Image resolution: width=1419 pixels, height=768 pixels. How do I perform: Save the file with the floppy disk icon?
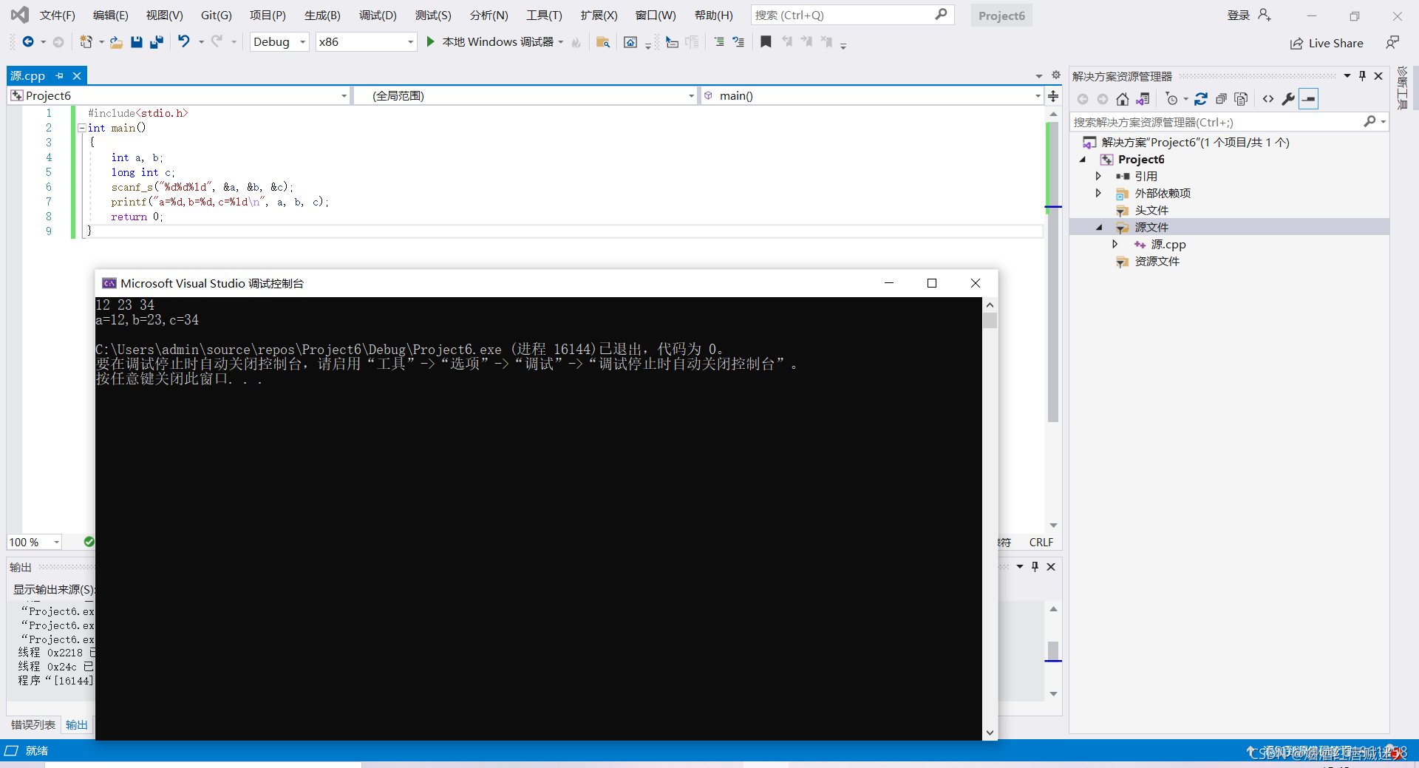(136, 42)
